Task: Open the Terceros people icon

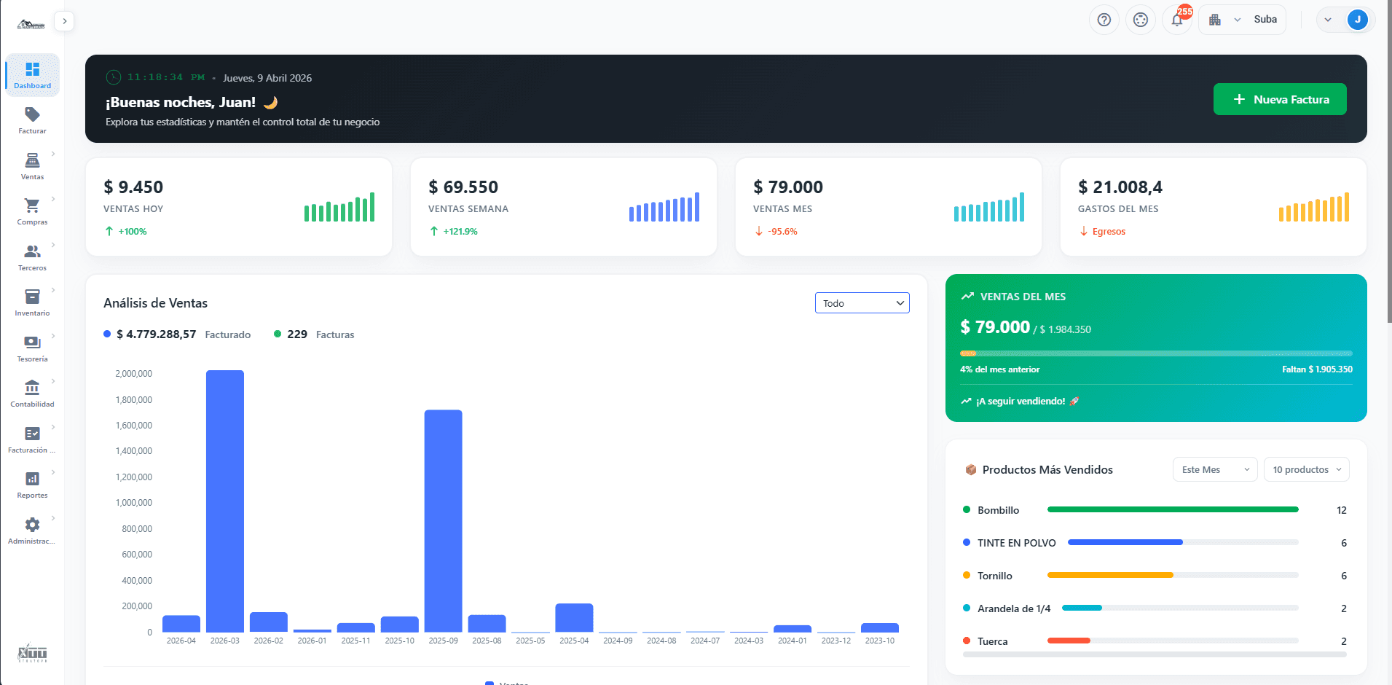Action: [32, 251]
